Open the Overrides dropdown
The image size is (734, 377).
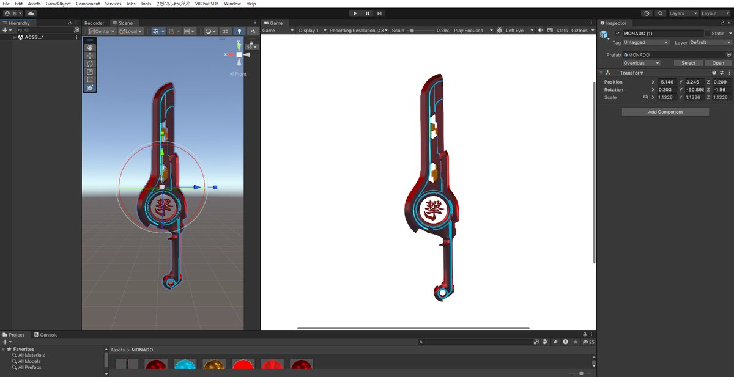coord(642,63)
